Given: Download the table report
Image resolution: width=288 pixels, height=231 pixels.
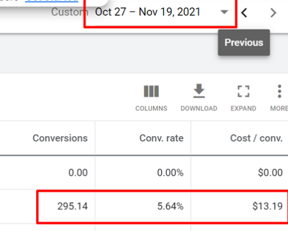Looking at the screenshot, I should coord(199,91).
